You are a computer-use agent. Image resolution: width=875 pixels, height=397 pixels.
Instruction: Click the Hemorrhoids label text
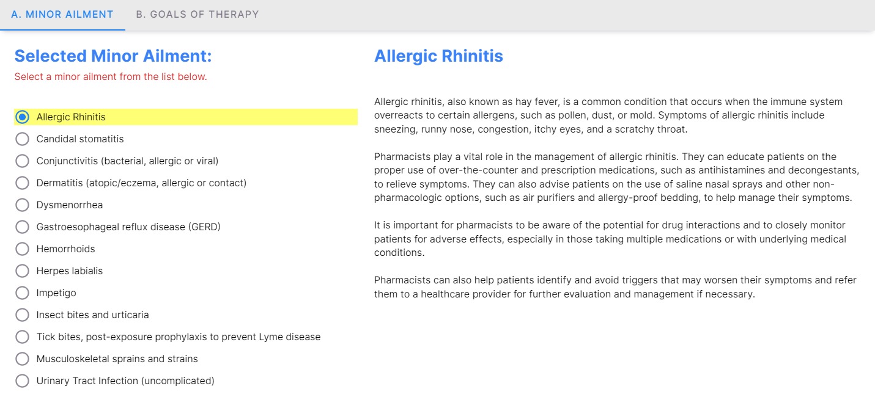click(x=65, y=249)
